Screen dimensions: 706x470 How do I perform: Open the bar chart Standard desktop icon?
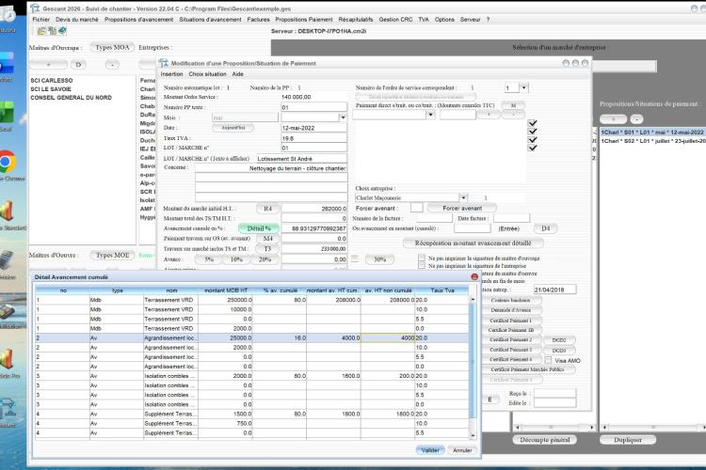[x=7, y=211]
